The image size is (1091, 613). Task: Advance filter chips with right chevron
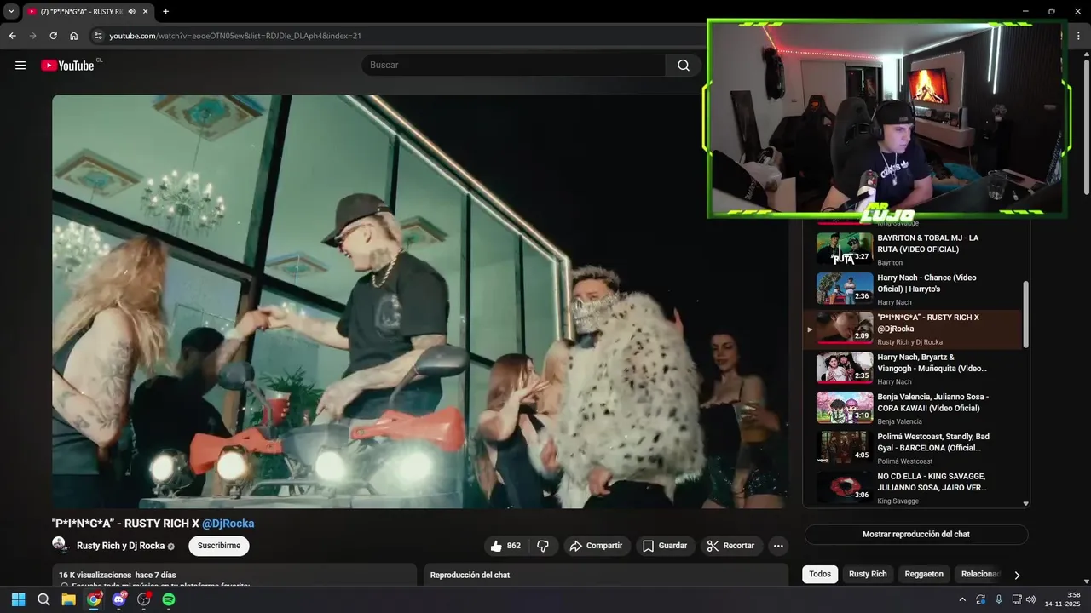[x=1017, y=575]
